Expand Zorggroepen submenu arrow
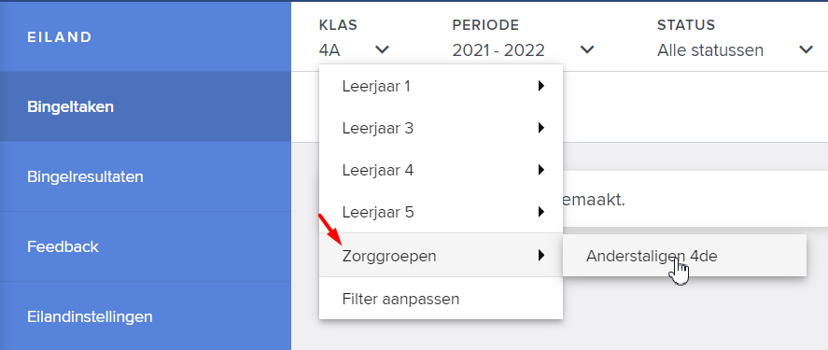Screen dimensions: 828x350 point(540,256)
